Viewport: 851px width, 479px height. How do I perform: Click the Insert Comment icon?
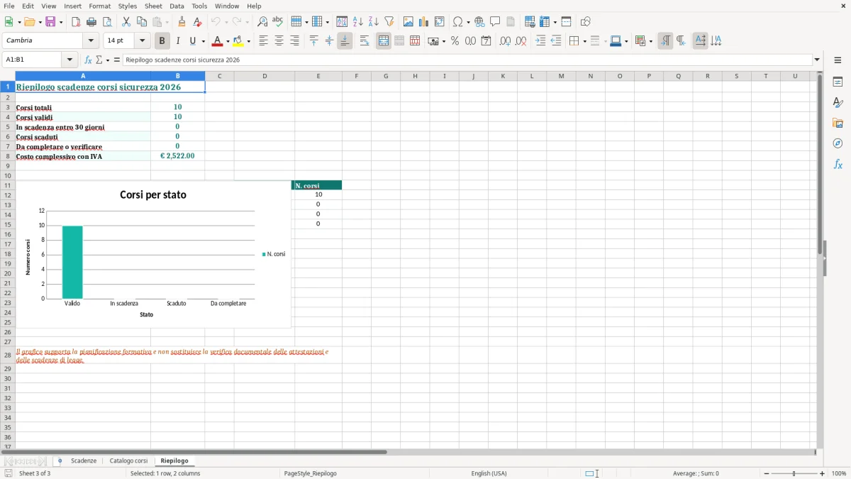tap(495, 22)
